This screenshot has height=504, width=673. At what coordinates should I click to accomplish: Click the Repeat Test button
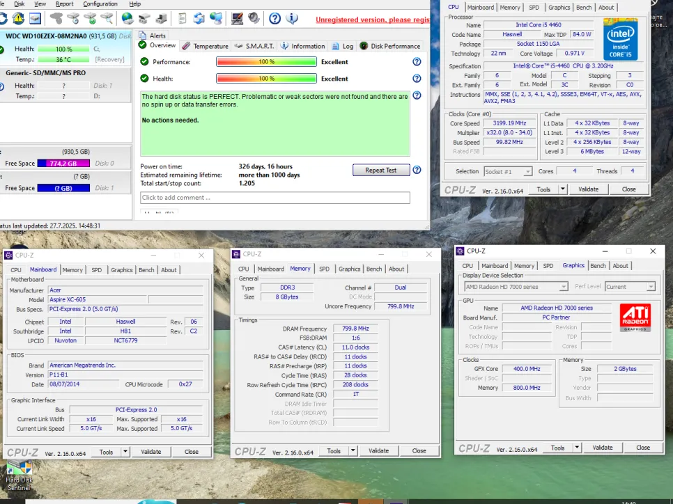point(381,171)
